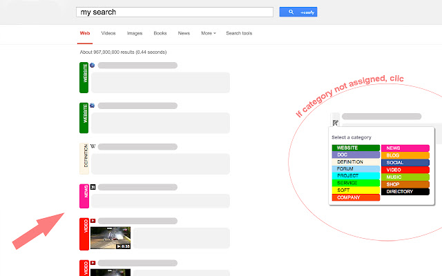Click the YouTube icon on first video result
This screenshot has width=442, height=276.
(93, 221)
